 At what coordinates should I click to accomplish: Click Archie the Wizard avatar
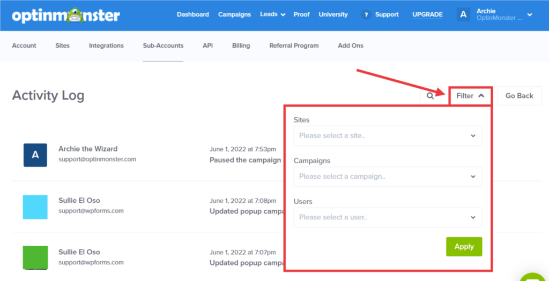pyautogui.click(x=35, y=155)
